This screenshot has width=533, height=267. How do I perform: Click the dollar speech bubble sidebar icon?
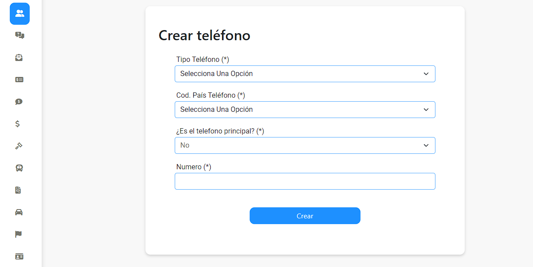tap(19, 102)
